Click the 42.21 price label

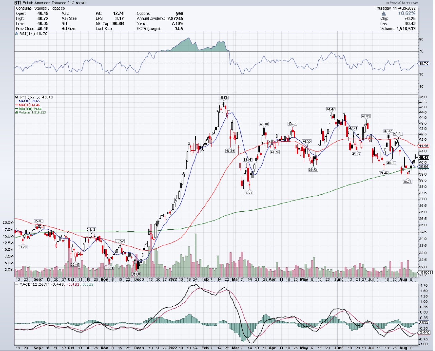(398, 134)
